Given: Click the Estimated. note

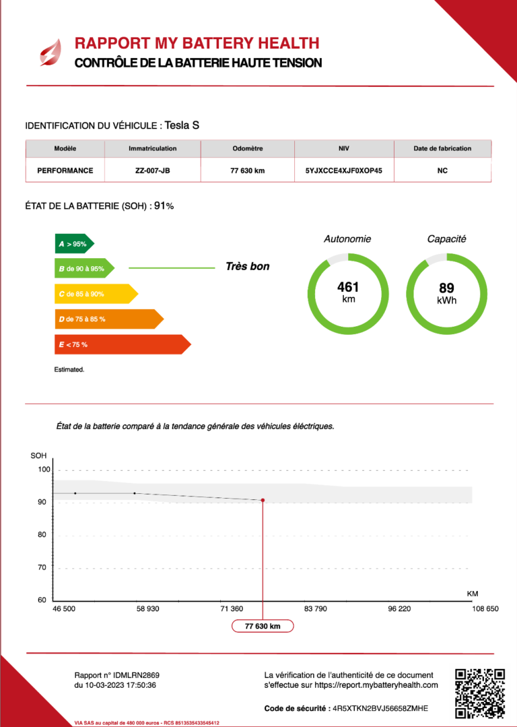Looking at the screenshot, I should click(x=69, y=370).
